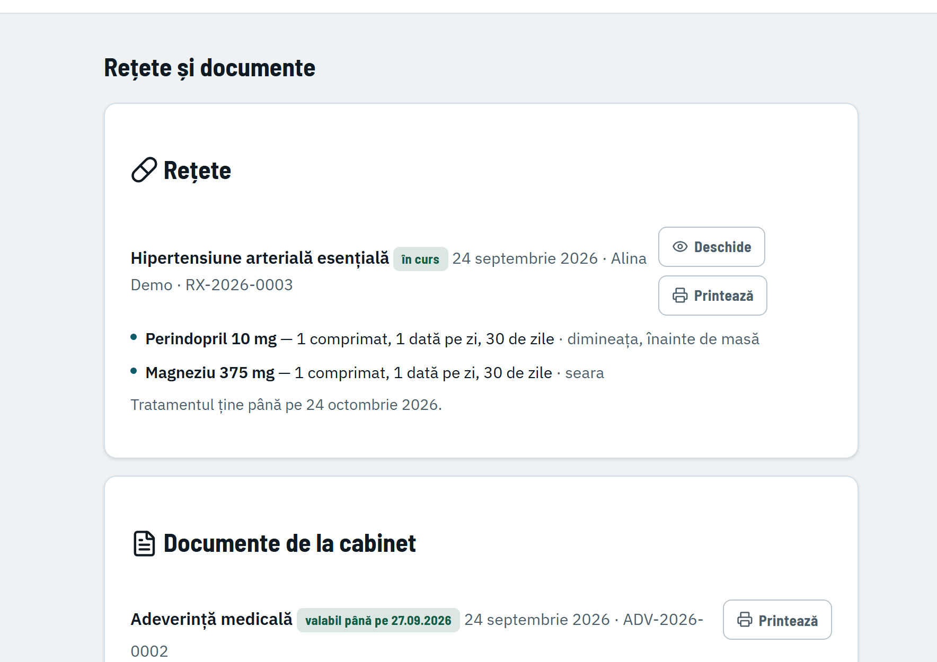The height and width of the screenshot is (662, 937).
Task: Open the Hipertensiune arterială esențială prescription
Action: coord(711,247)
